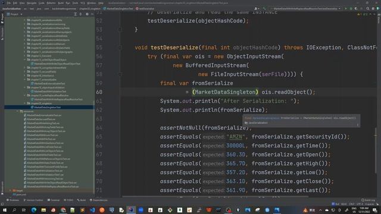Show hidden system tray icons
This screenshot has height=214, width=381.
[320, 210]
